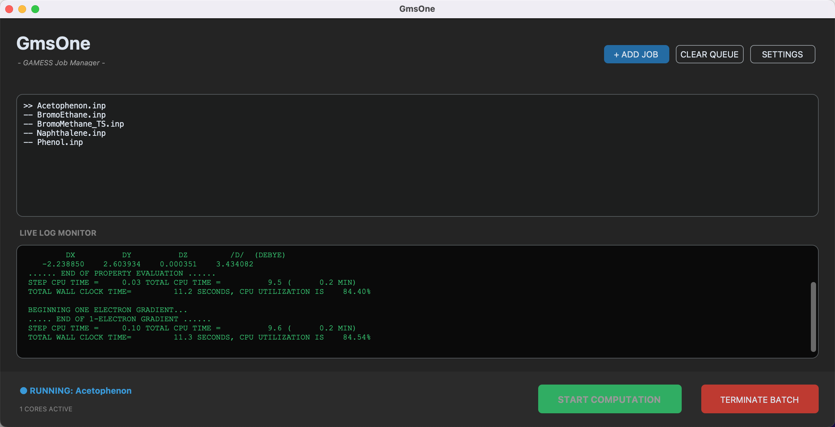This screenshot has height=427, width=835.
Task: Click the + ADD JOB button
Action: click(636, 54)
